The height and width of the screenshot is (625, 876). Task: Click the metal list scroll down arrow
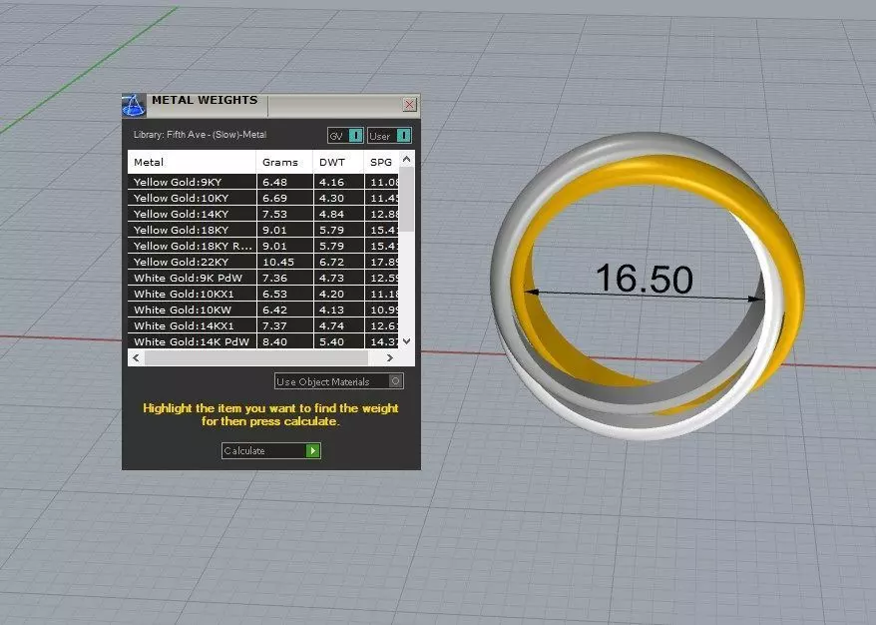tap(407, 341)
